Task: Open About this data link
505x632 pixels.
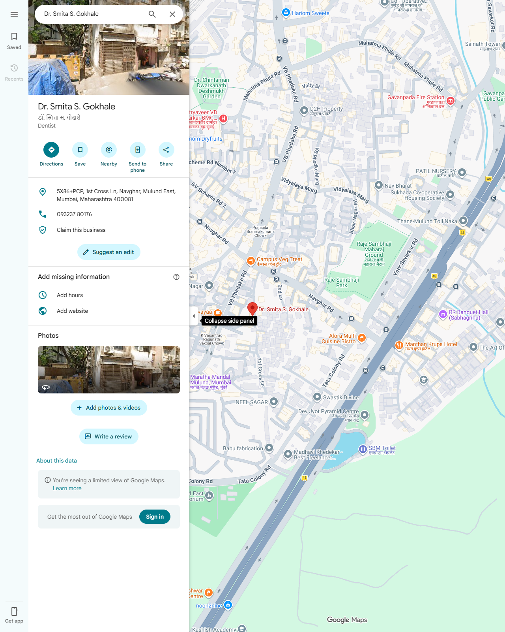Action: pos(56,461)
